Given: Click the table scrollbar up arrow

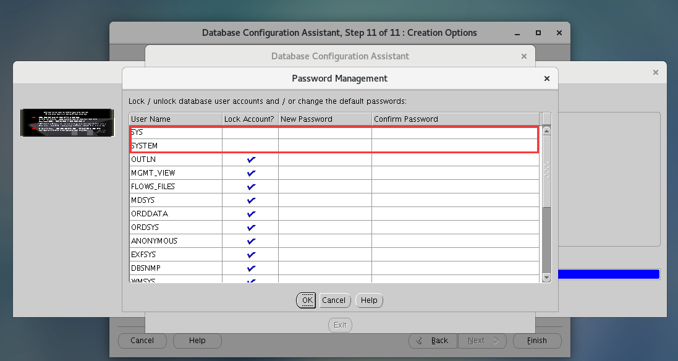Looking at the screenshot, I should click(x=546, y=130).
